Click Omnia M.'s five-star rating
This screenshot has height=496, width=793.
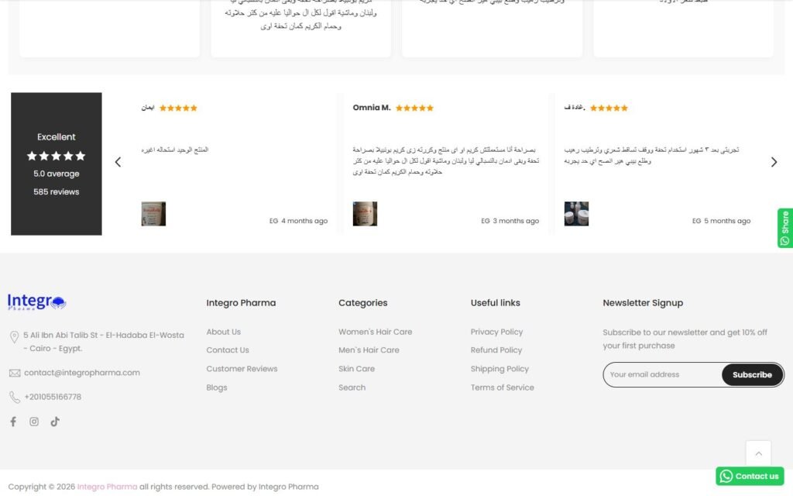tap(415, 108)
